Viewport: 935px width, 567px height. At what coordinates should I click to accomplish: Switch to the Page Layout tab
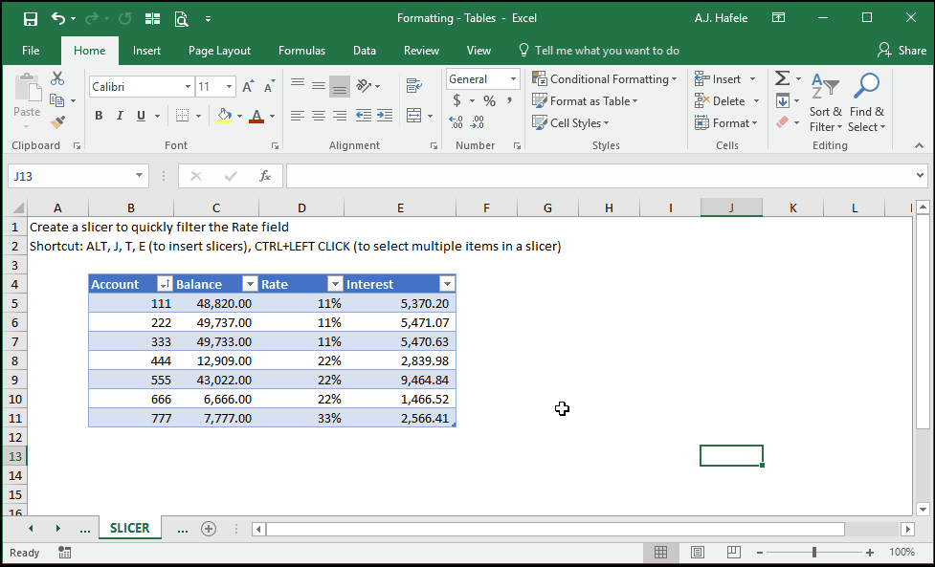(x=219, y=51)
